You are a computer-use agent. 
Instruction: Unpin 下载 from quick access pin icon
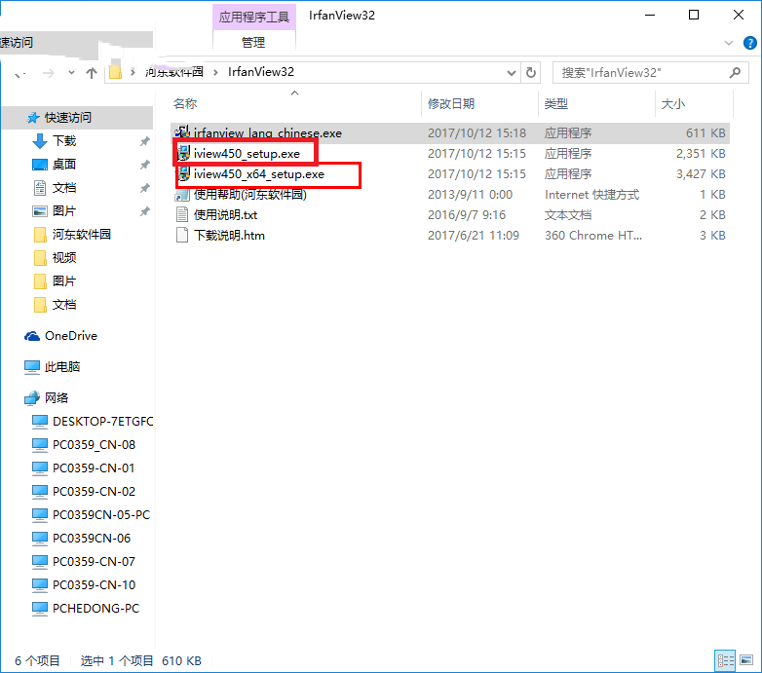point(144,141)
